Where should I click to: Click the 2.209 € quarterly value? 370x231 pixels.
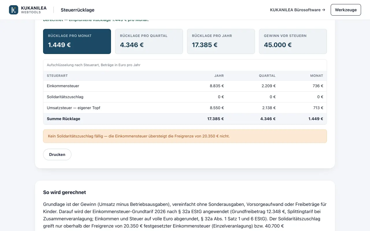pos(269,86)
